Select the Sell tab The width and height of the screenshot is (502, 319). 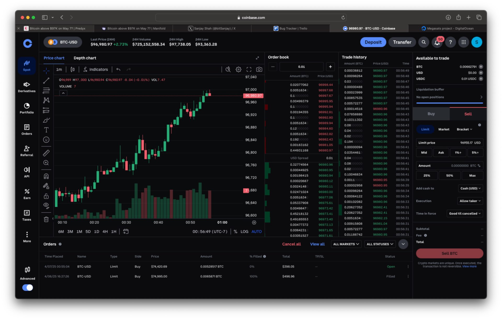pyautogui.click(x=468, y=114)
